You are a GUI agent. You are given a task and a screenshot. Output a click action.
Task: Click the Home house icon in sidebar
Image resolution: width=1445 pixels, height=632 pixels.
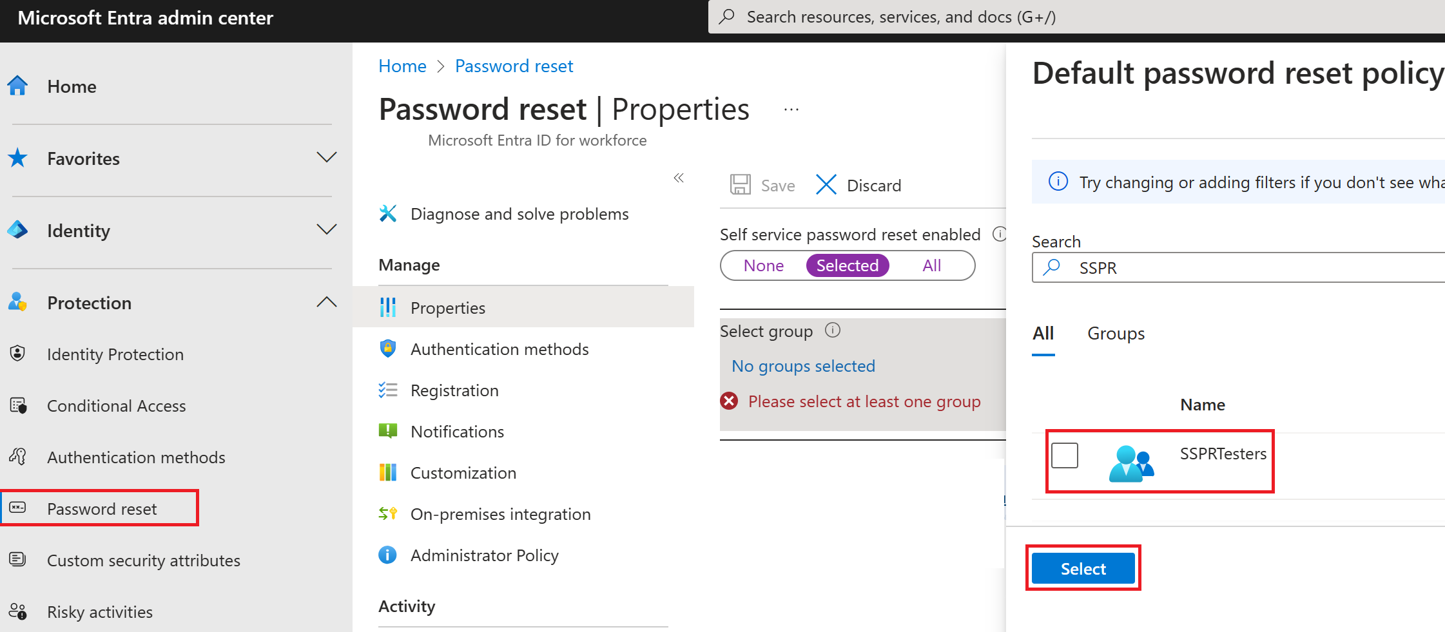point(18,86)
